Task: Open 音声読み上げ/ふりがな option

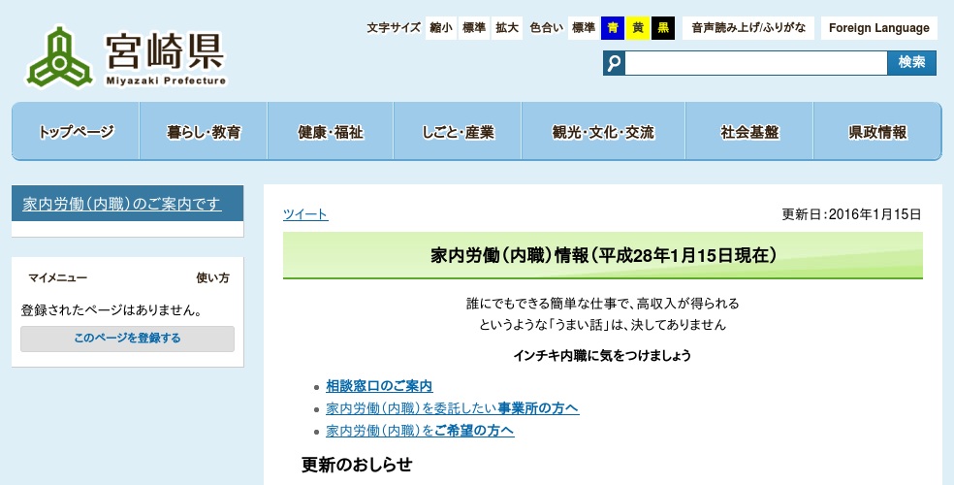Action: pos(747,28)
